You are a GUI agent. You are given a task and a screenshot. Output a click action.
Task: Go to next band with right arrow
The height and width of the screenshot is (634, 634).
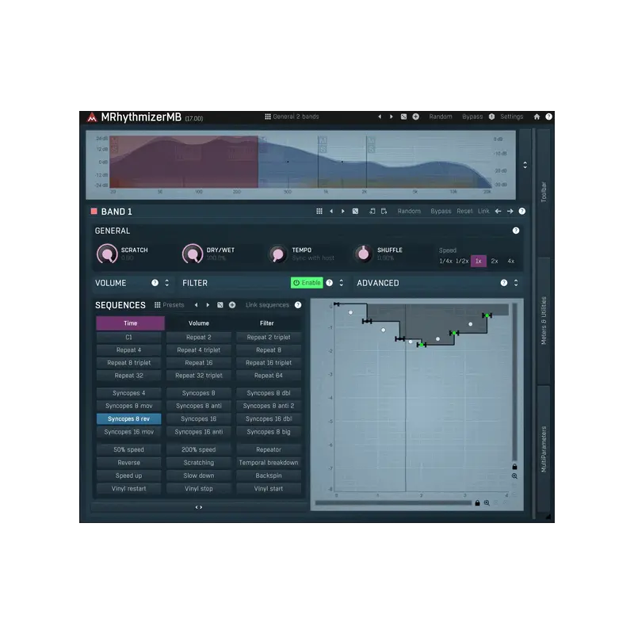(x=510, y=211)
